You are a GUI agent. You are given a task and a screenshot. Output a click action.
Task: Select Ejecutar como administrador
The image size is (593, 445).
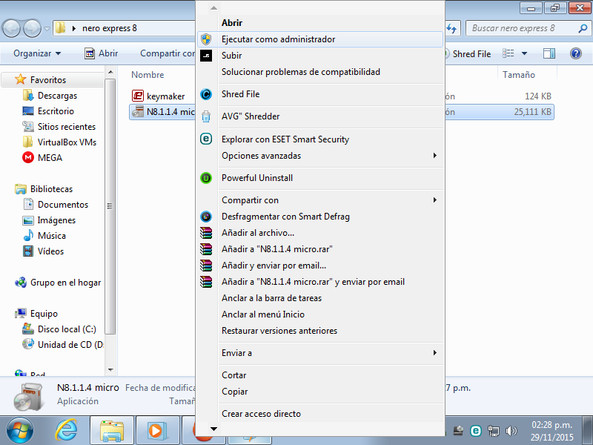pos(319,39)
